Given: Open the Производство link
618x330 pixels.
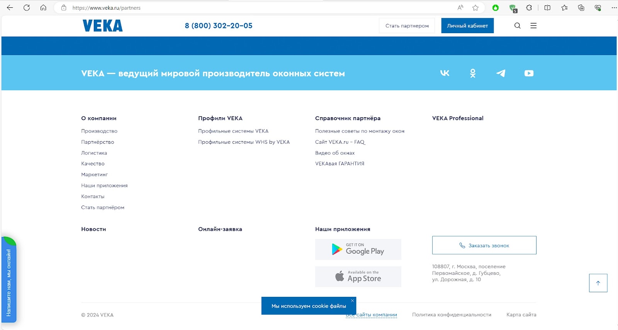Looking at the screenshot, I should 99,131.
